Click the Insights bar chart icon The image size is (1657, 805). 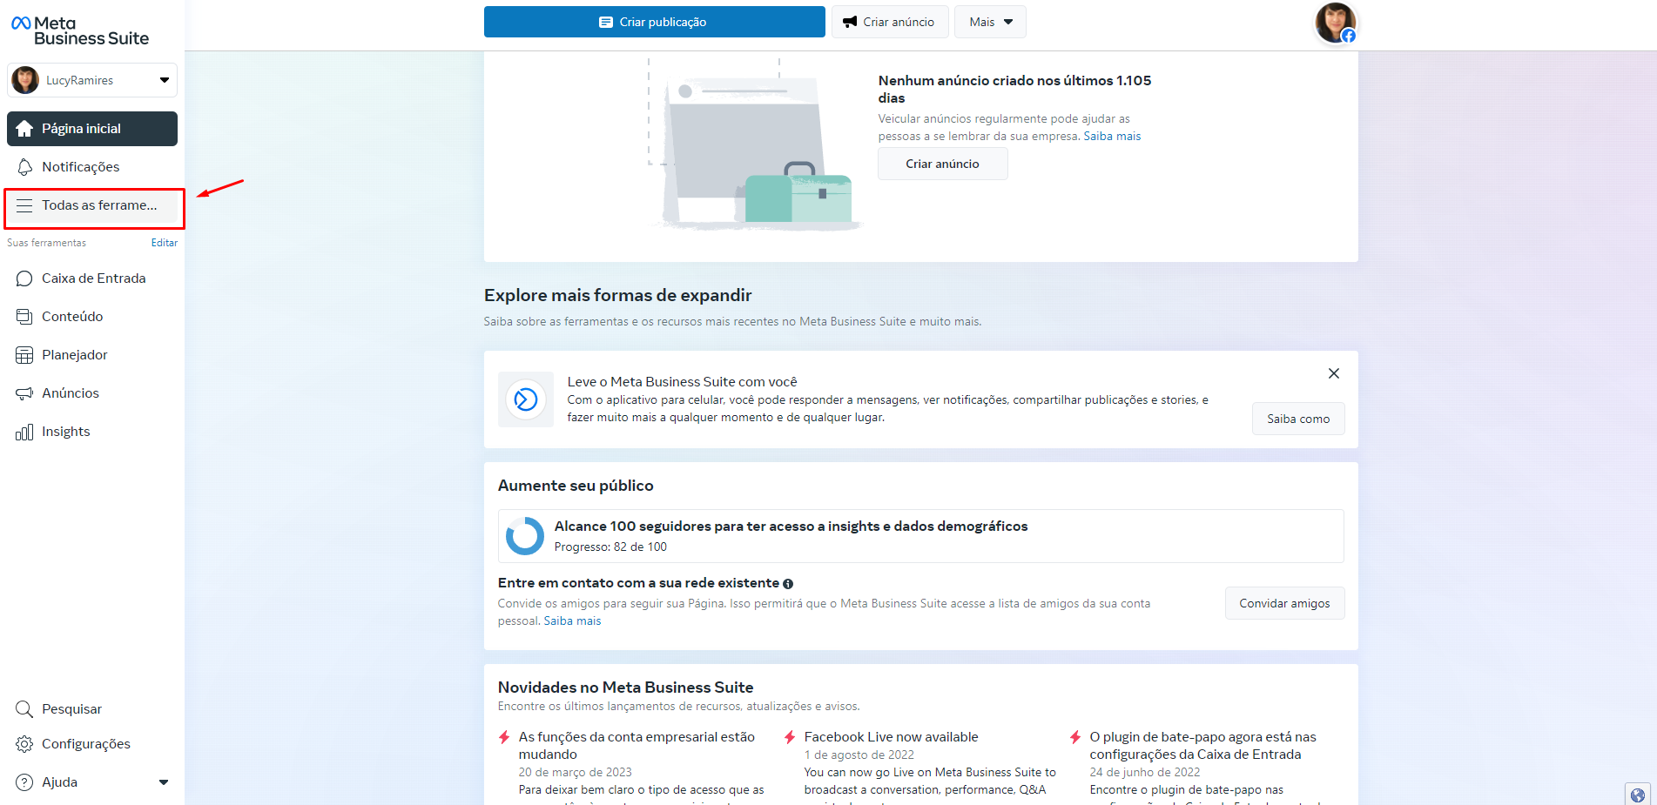[24, 432]
